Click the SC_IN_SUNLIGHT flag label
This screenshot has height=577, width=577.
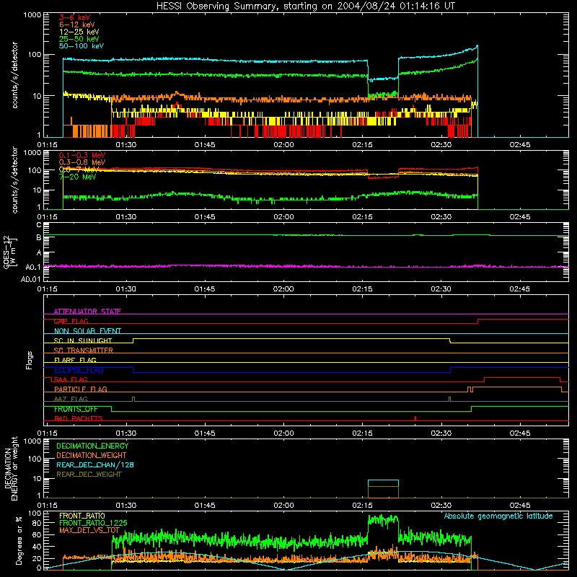pos(83,340)
